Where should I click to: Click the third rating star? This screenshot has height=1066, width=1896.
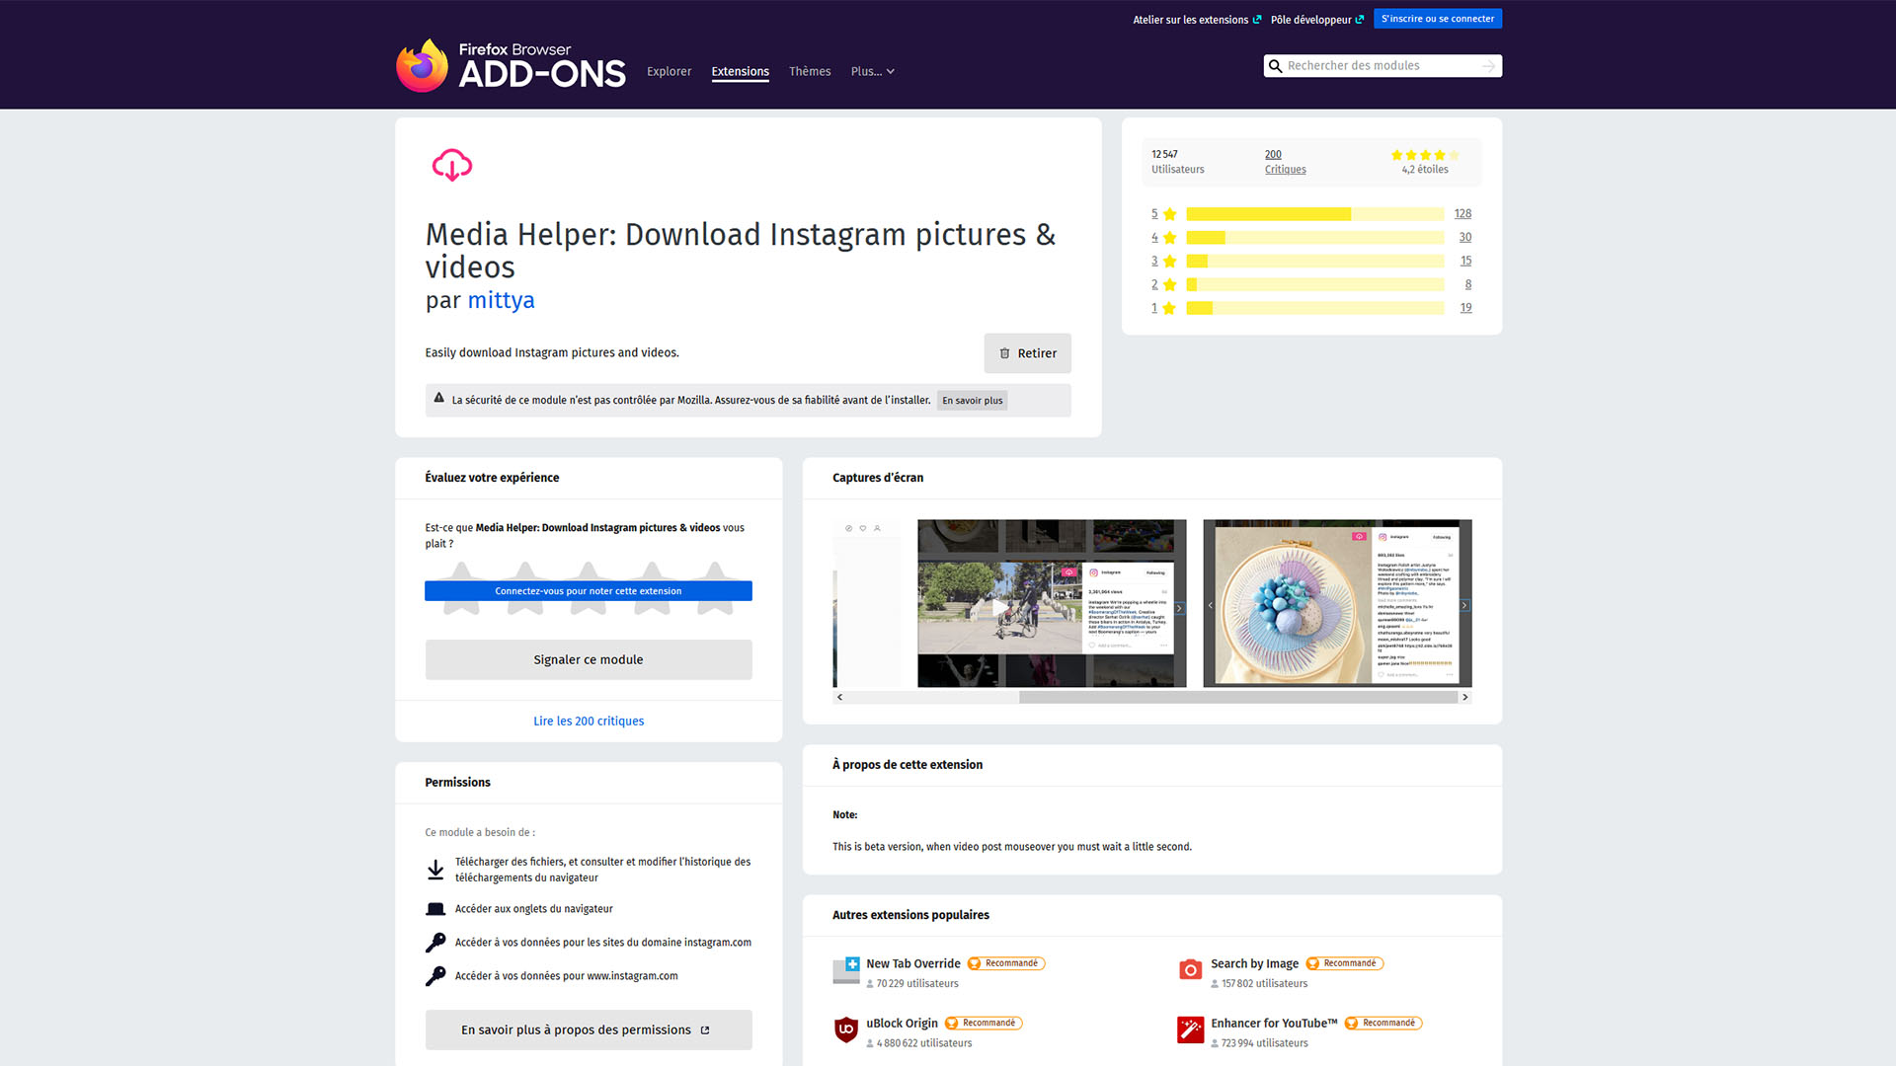click(x=589, y=588)
